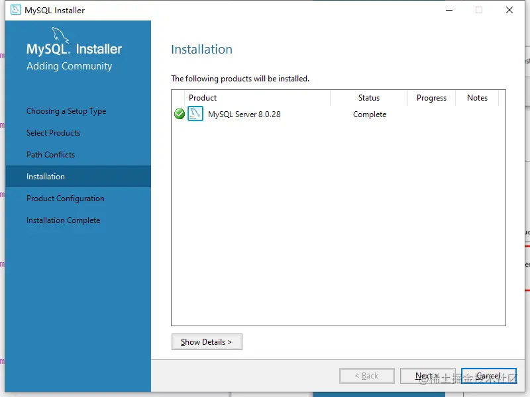Click the Installation page heading
Screen dimensions: 530x397
202,49
